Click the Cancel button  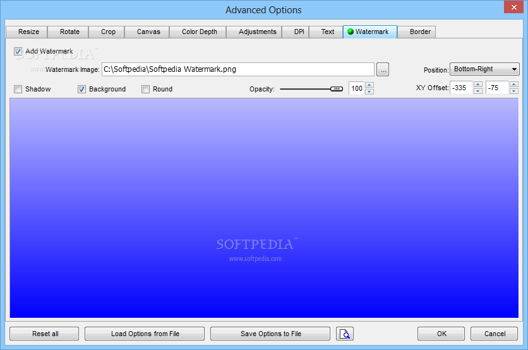(x=494, y=334)
